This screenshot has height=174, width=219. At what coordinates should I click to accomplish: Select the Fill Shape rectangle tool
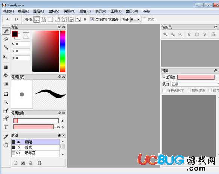point(6,67)
